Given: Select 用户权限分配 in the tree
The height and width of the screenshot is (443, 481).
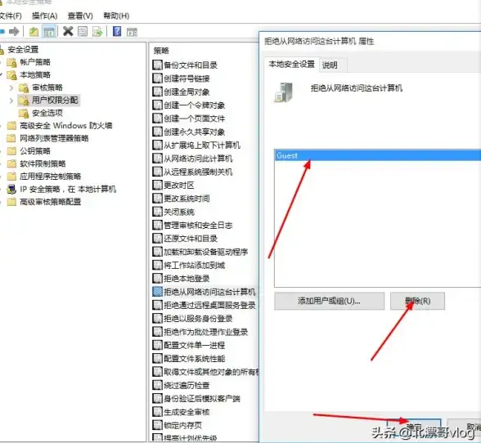Looking at the screenshot, I should pyautogui.click(x=55, y=101).
